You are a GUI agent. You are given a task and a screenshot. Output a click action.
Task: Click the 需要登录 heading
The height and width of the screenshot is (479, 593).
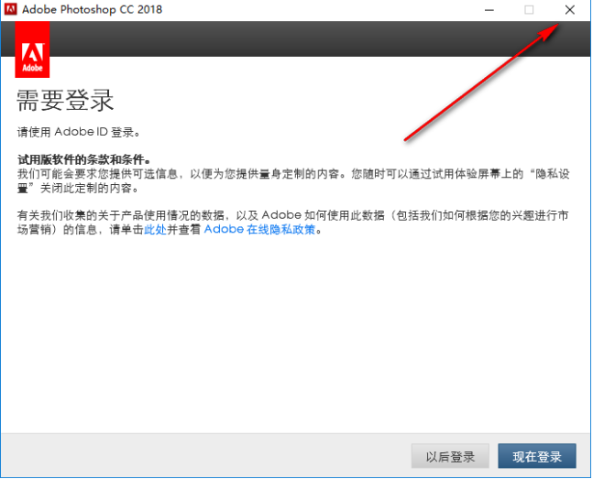pos(65,100)
